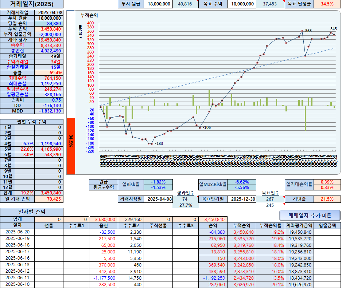Select the red 34.5% vertical progress bar
The width and height of the screenshot is (342, 288).
[x=71, y=146]
